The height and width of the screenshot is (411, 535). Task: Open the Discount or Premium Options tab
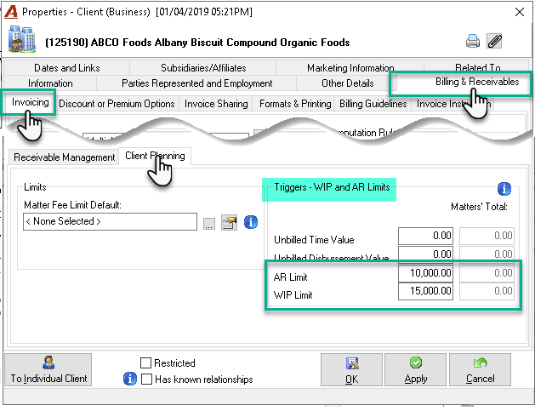pyautogui.click(x=117, y=104)
